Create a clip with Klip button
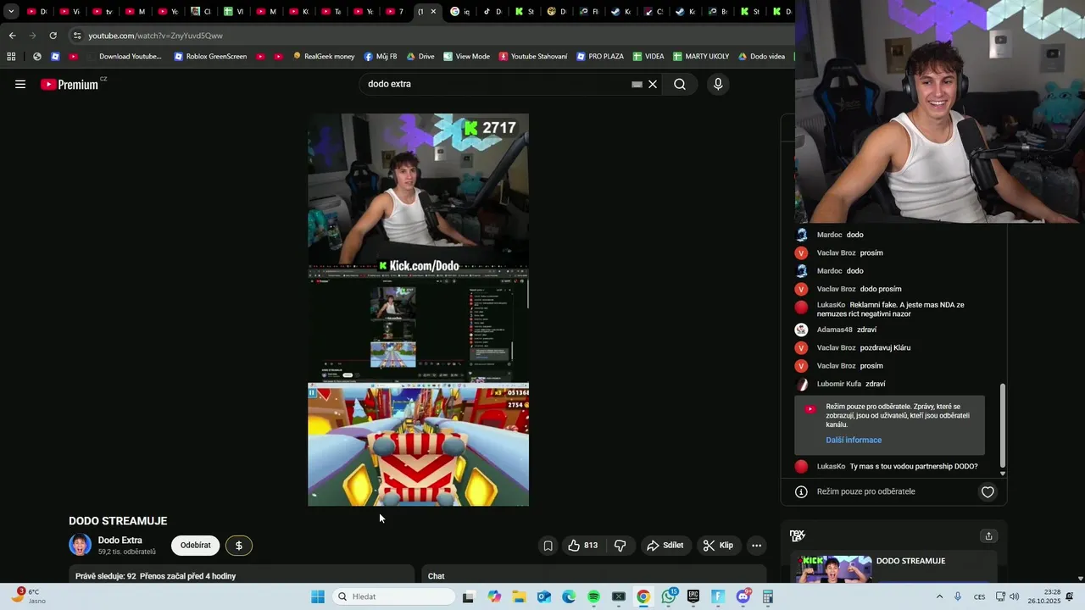 (x=718, y=546)
